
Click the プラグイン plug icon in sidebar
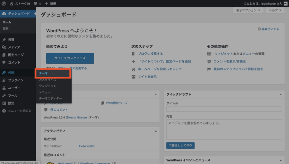[4, 80]
